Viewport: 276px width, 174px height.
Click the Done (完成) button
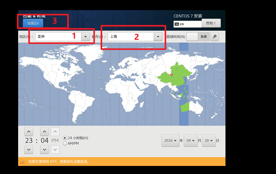click(33, 23)
